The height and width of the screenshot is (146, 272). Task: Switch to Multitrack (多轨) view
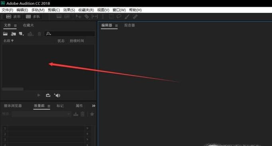click(33, 17)
